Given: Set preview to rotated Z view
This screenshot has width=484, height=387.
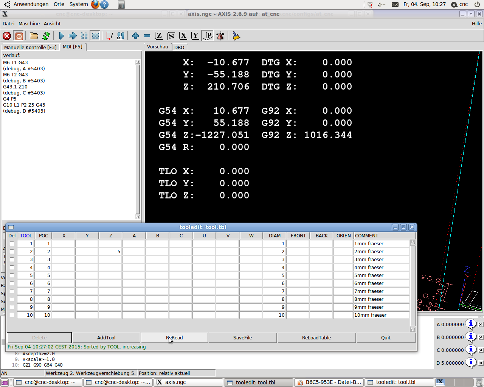Looking at the screenshot, I should [171, 36].
